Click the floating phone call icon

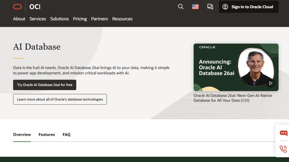click(283, 149)
